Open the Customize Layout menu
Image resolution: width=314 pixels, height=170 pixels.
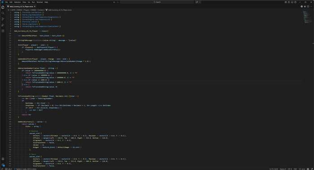[286, 2]
